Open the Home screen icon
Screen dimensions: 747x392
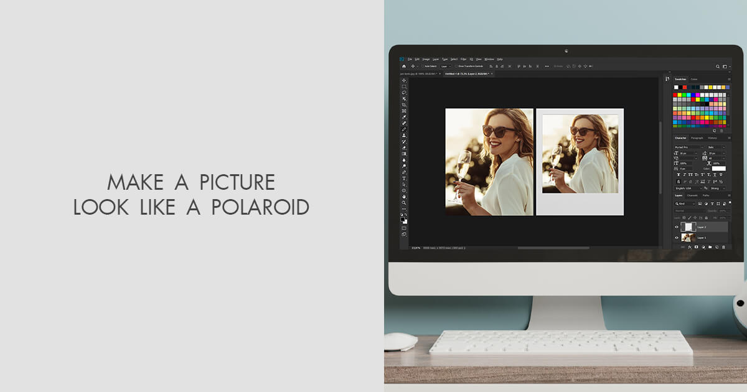tap(404, 67)
